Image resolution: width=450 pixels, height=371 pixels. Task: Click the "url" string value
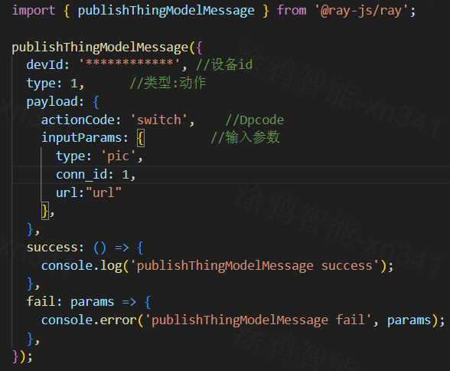click(103, 193)
